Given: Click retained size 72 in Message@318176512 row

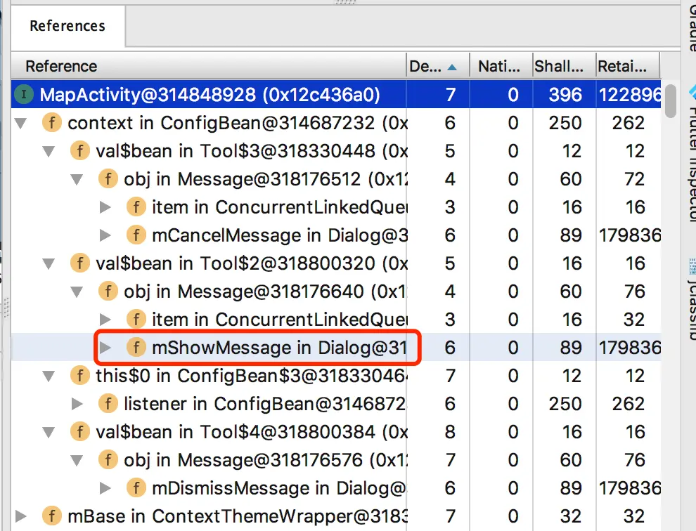Looking at the screenshot, I should tap(634, 179).
